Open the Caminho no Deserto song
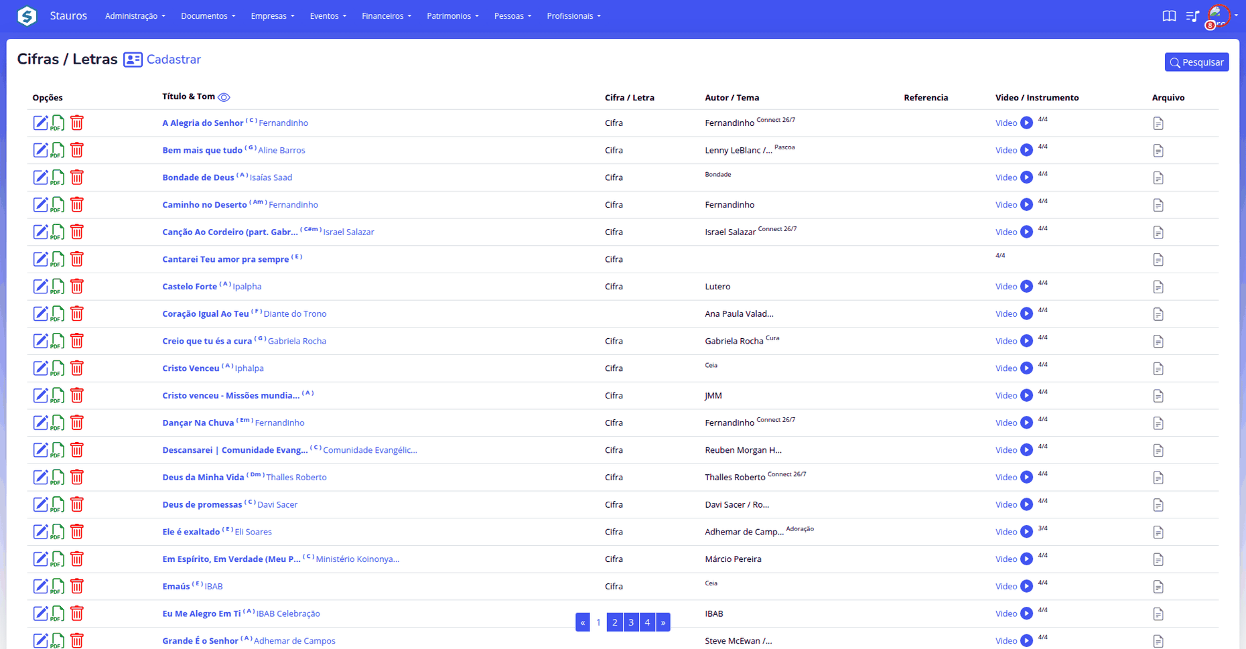The height and width of the screenshot is (649, 1246). point(204,205)
